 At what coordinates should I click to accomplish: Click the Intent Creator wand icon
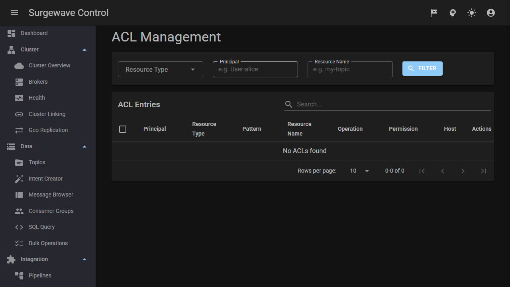[x=19, y=179]
